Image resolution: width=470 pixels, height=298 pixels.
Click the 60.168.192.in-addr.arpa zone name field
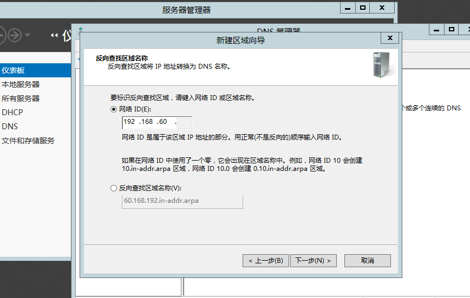(x=182, y=201)
